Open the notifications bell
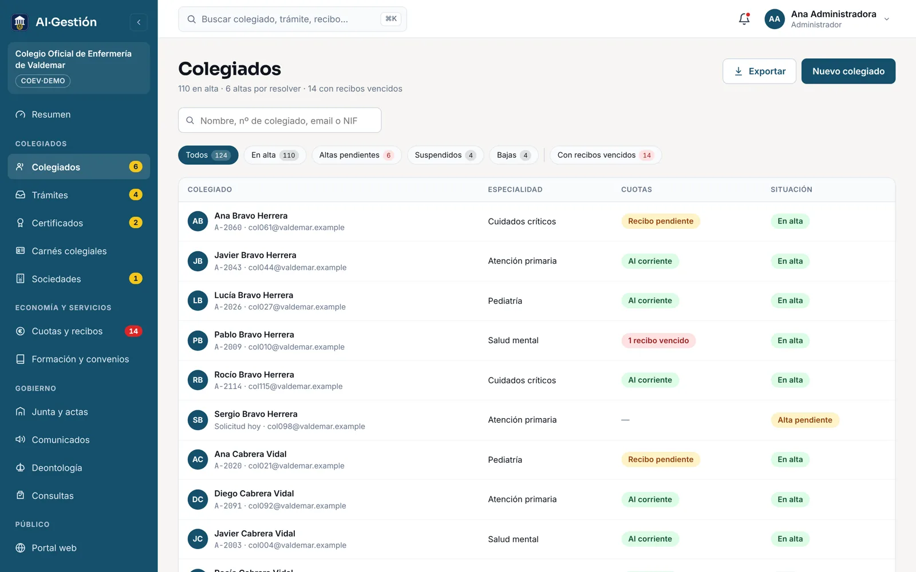The height and width of the screenshot is (572, 916). pyautogui.click(x=744, y=19)
